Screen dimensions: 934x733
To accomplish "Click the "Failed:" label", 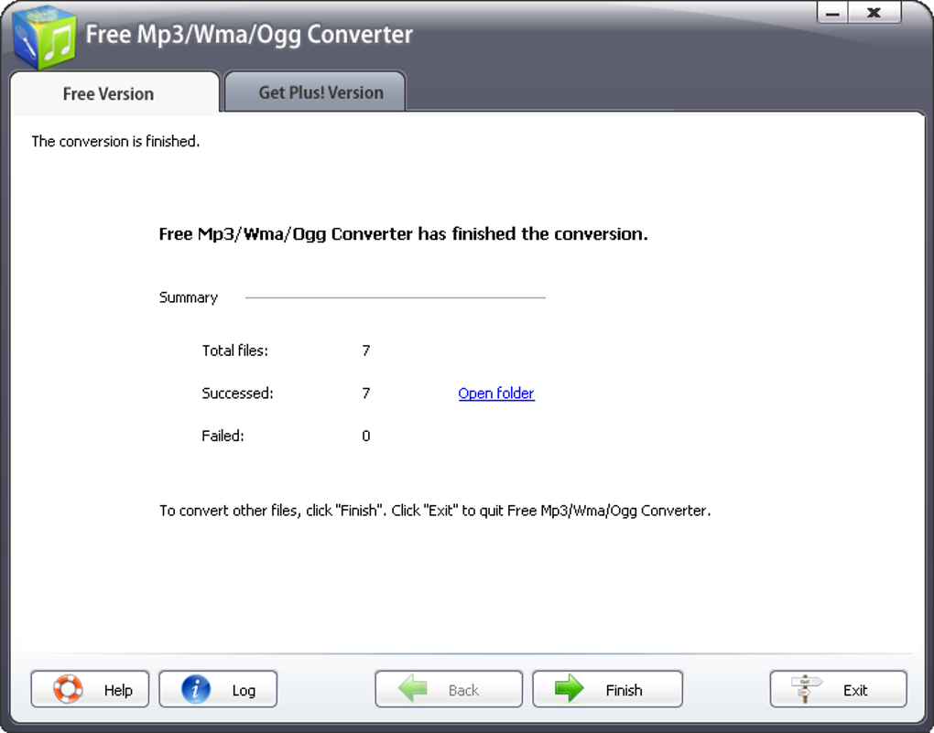I will click(223, 436).
